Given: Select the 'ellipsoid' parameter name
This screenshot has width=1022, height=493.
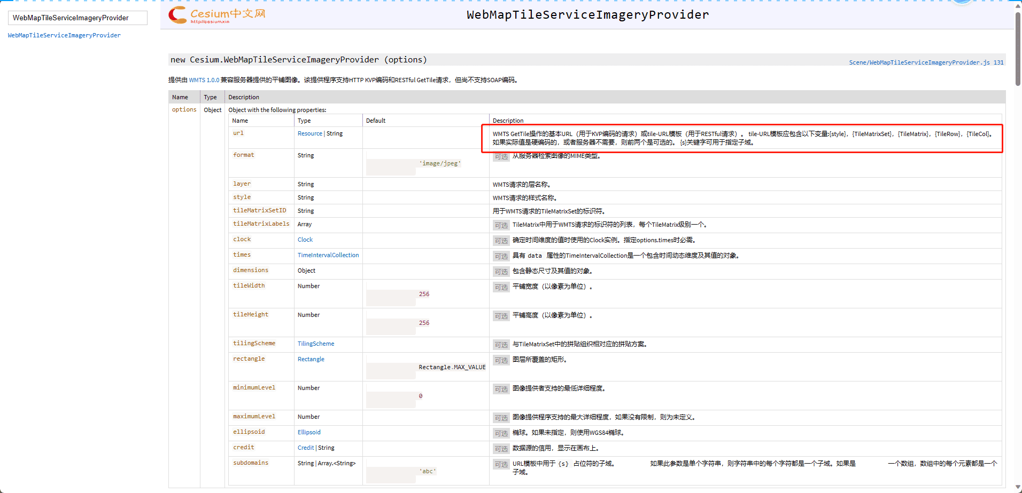Looking at the screenshot, I should pos(249,432).
